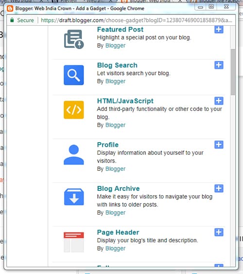Click Blogger author link under Blog Archive
Viewport: 243px width, 274px height.
115,213
